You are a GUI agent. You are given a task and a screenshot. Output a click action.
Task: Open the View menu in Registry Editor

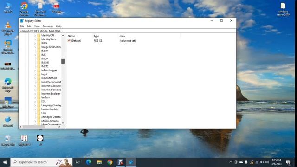37,26
